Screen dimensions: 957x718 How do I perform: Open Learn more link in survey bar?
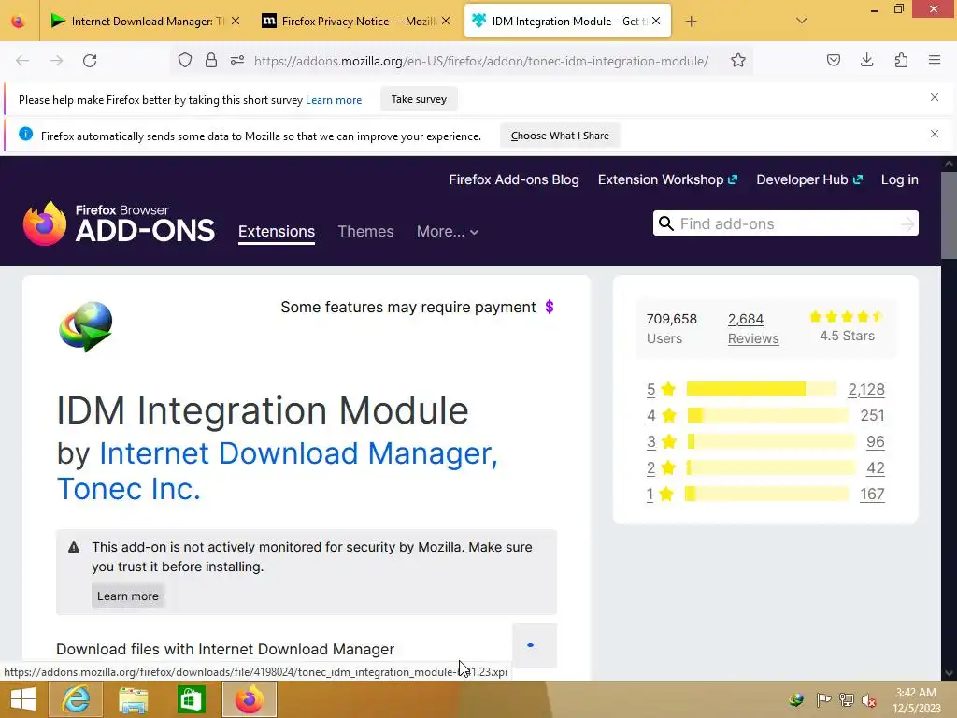coord(334,99)
